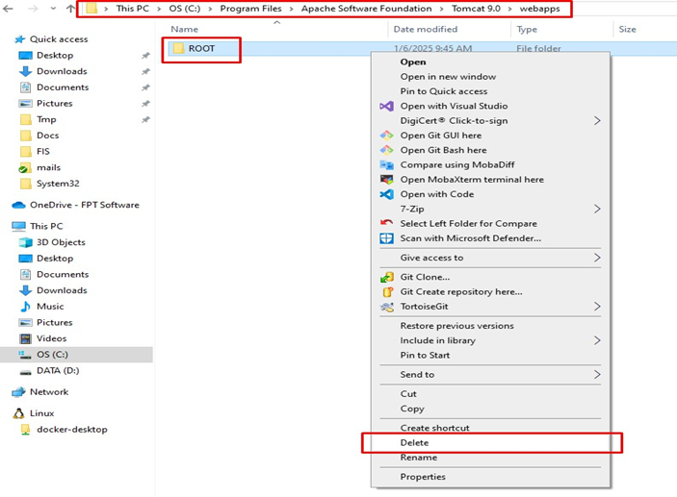
Task: Select Copy in context menu
Action: 491,409
